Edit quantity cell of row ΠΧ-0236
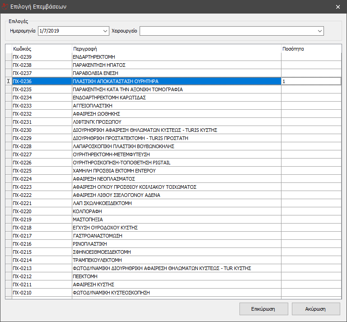The height and width of the screenshot is (322, 347). (x=310, y=81)
